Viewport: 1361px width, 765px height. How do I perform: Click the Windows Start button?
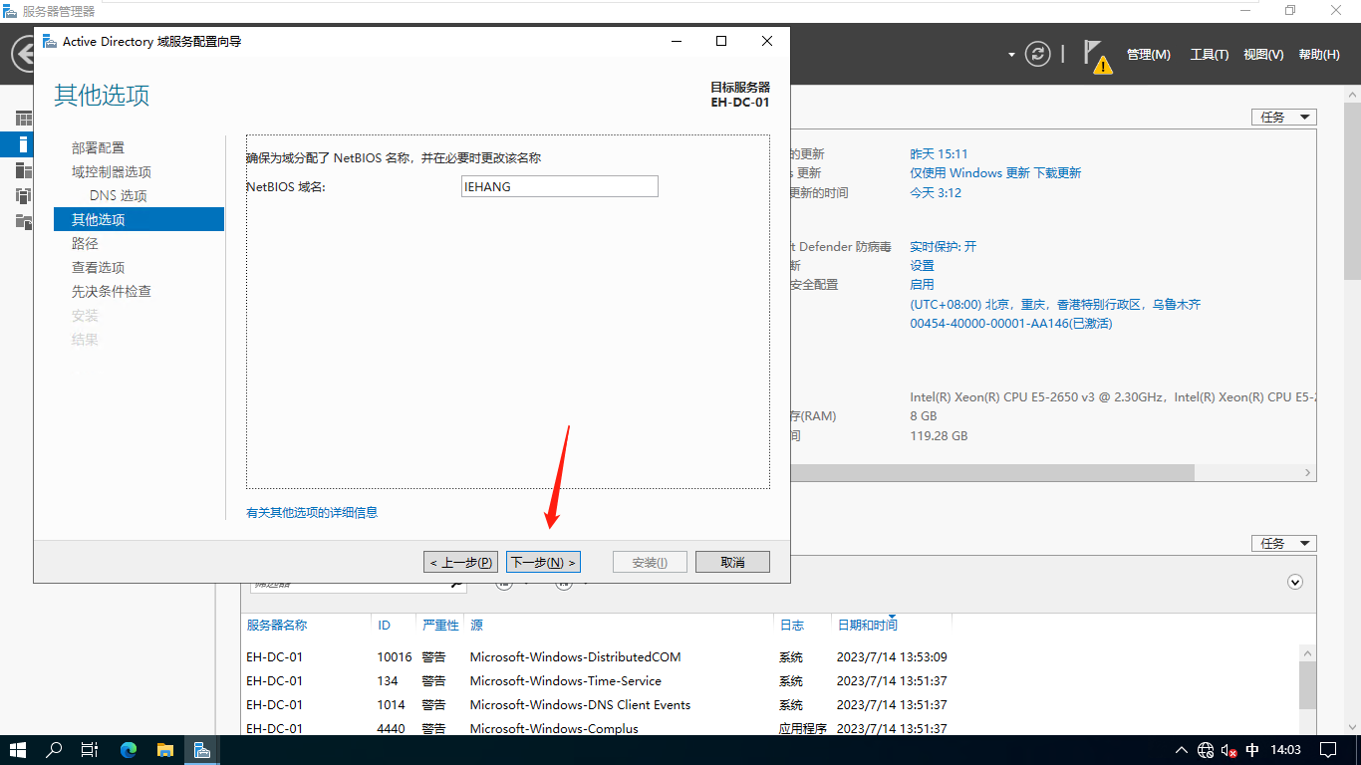tap(18, 750)
